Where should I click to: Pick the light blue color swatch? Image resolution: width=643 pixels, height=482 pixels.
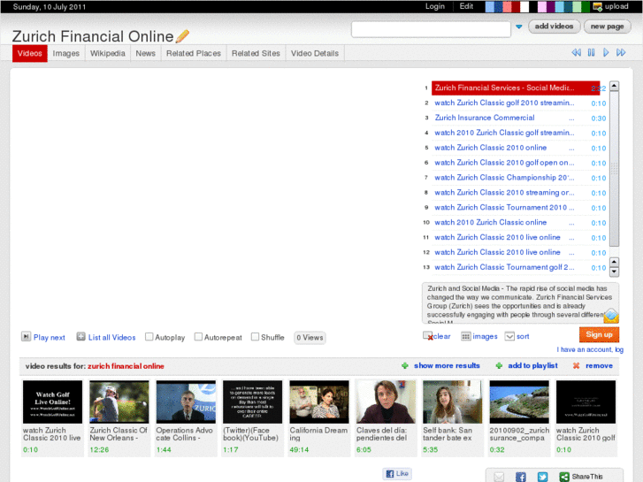(490, 6)
